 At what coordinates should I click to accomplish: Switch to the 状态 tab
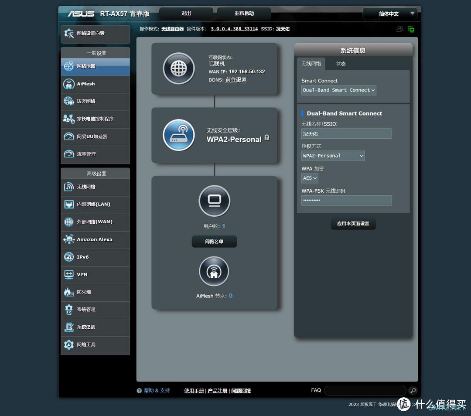tap(341, 64)
